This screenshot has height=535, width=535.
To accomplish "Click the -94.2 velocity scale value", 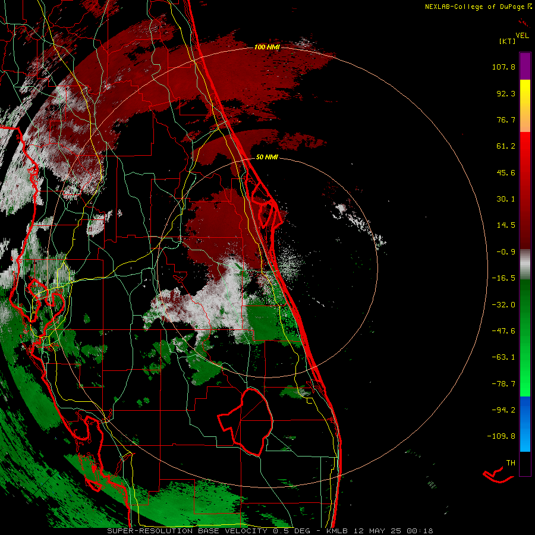I will 503,410.
